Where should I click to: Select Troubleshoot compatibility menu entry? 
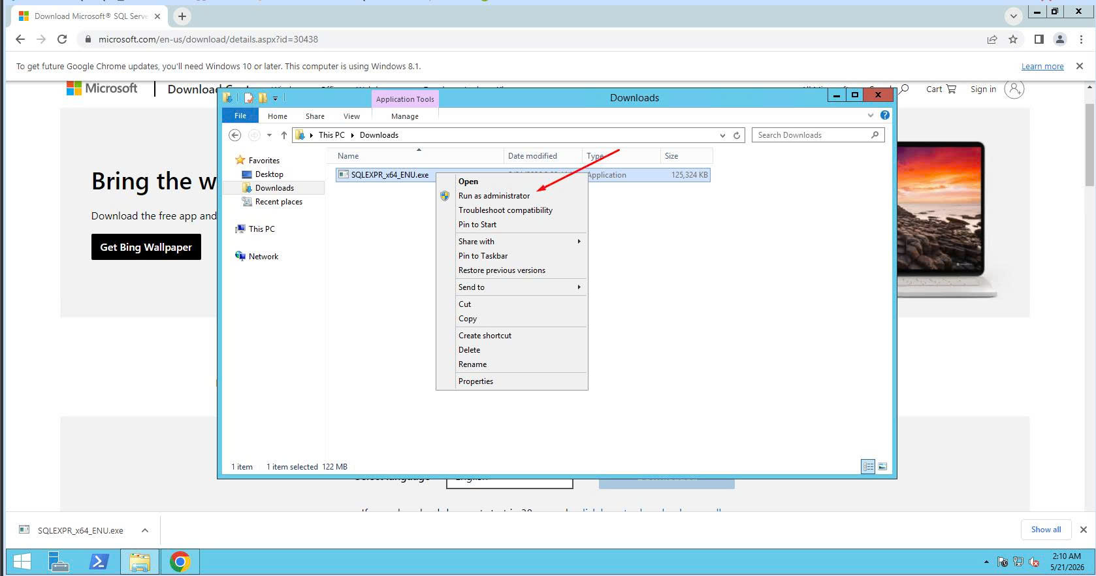(505, 210)
